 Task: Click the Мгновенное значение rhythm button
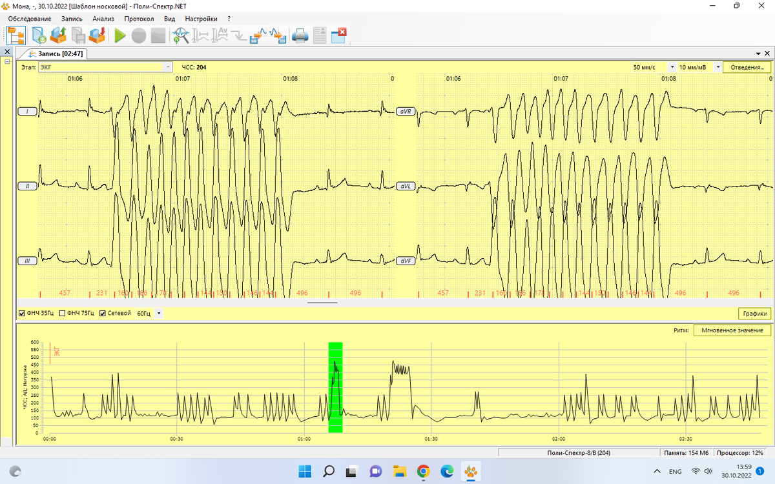click(x=732, y=330)
